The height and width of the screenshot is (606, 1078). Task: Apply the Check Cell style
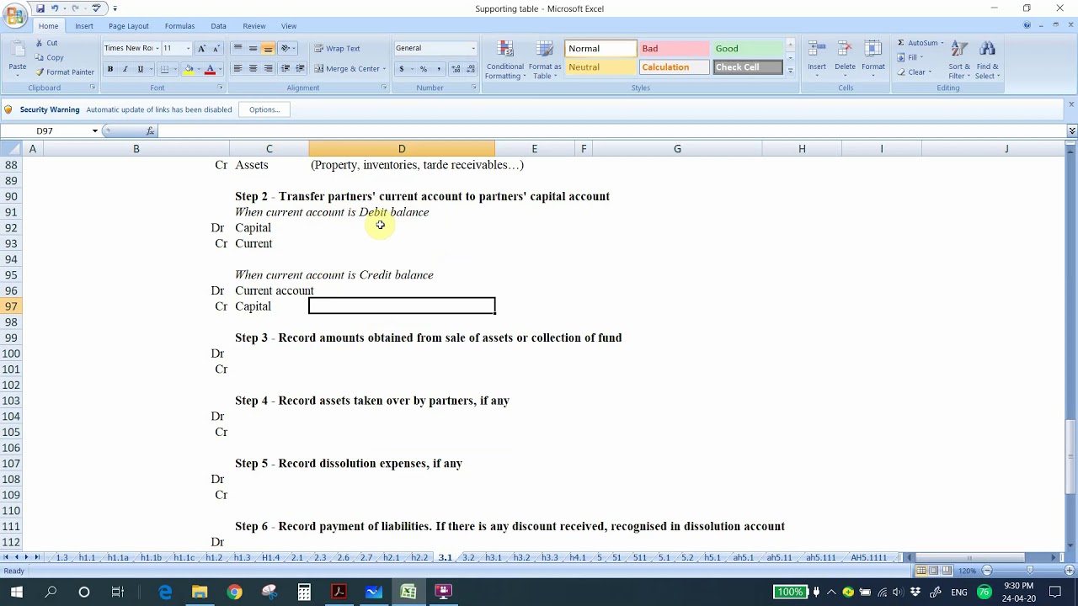[748, 67]
